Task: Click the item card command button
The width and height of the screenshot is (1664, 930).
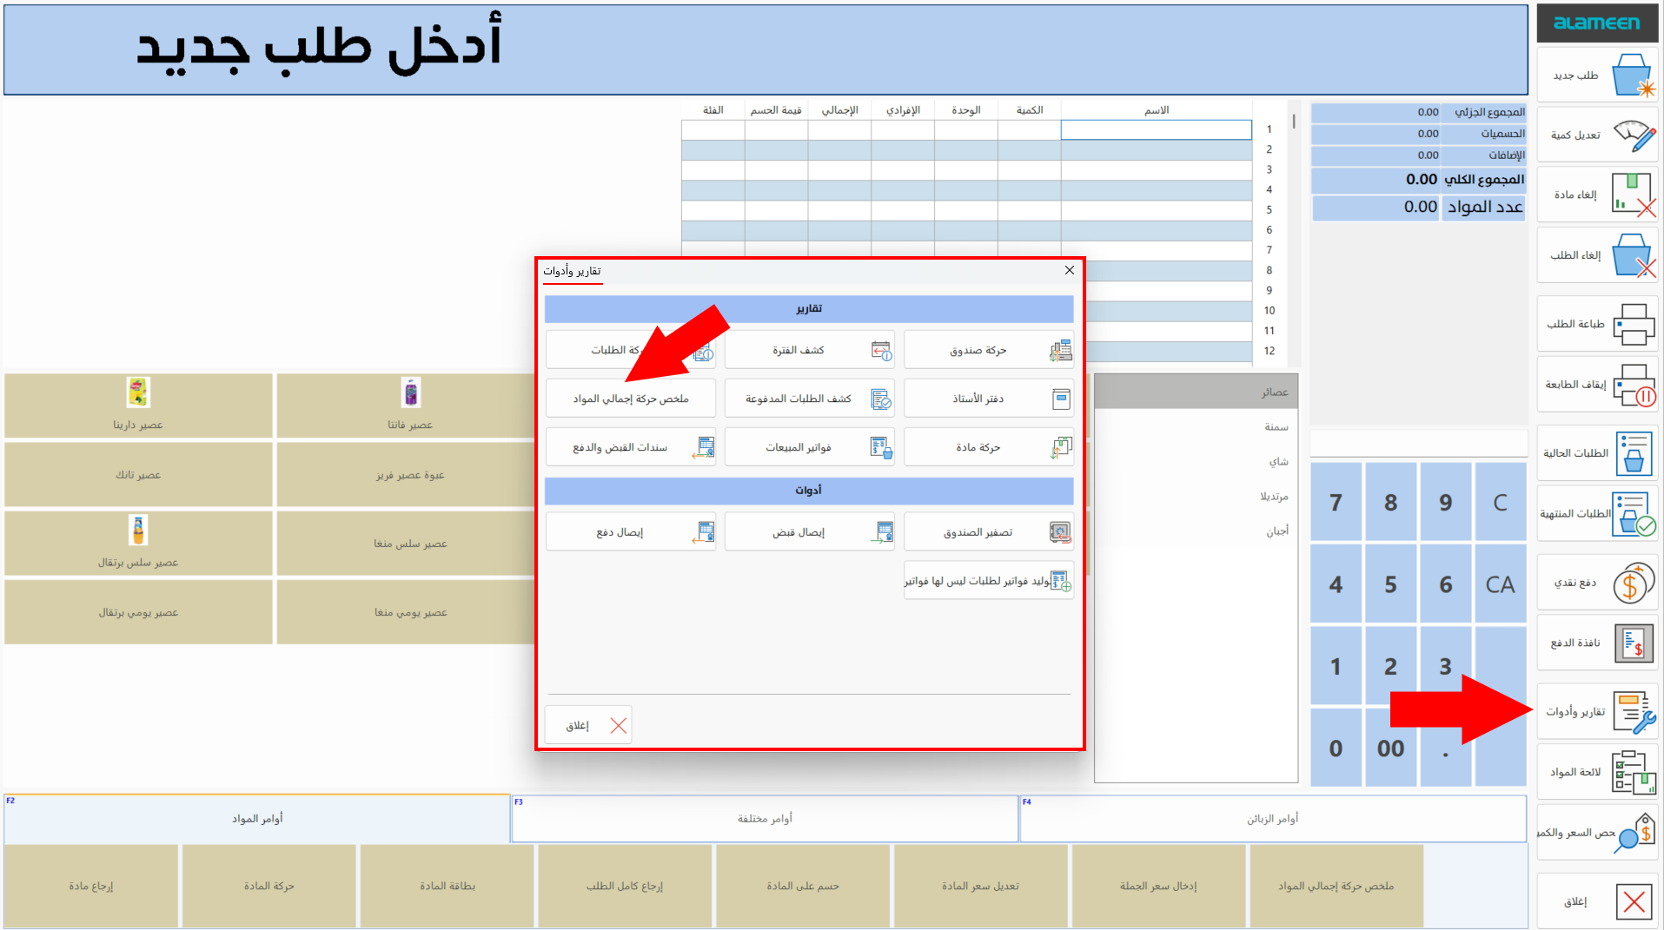Action: click(x=447, y=886)
